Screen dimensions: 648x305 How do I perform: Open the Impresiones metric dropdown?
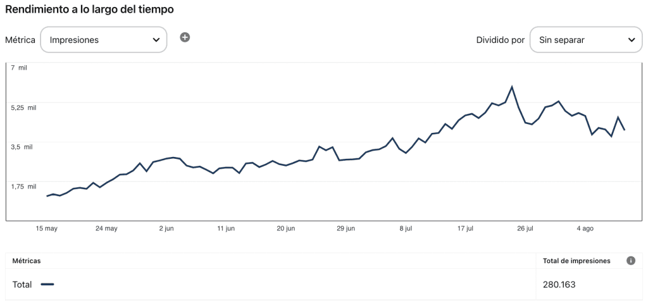[104, 40]
